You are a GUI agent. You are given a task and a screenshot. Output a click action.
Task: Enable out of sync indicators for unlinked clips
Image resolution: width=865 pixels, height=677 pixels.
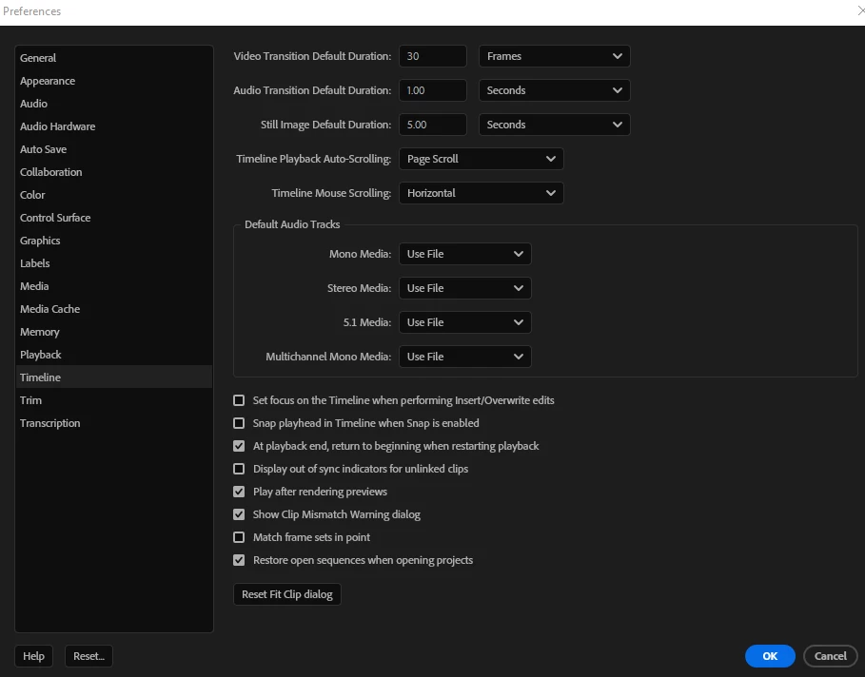pyautogui.click(x=239, y=469)
